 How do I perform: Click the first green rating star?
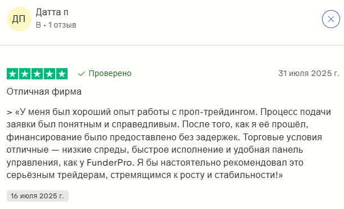coord(12,74)
